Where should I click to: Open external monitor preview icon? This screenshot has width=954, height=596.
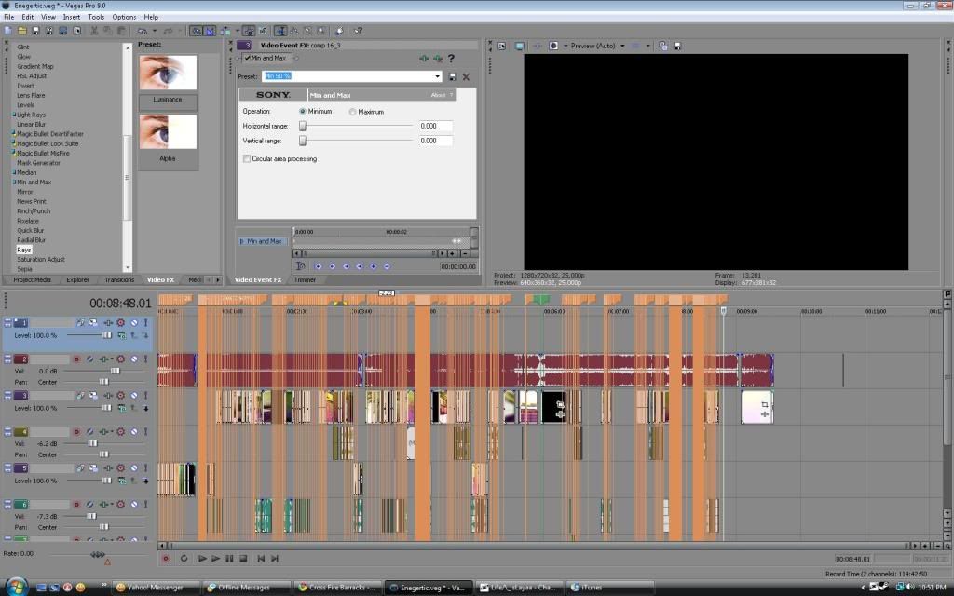[520, 45]
